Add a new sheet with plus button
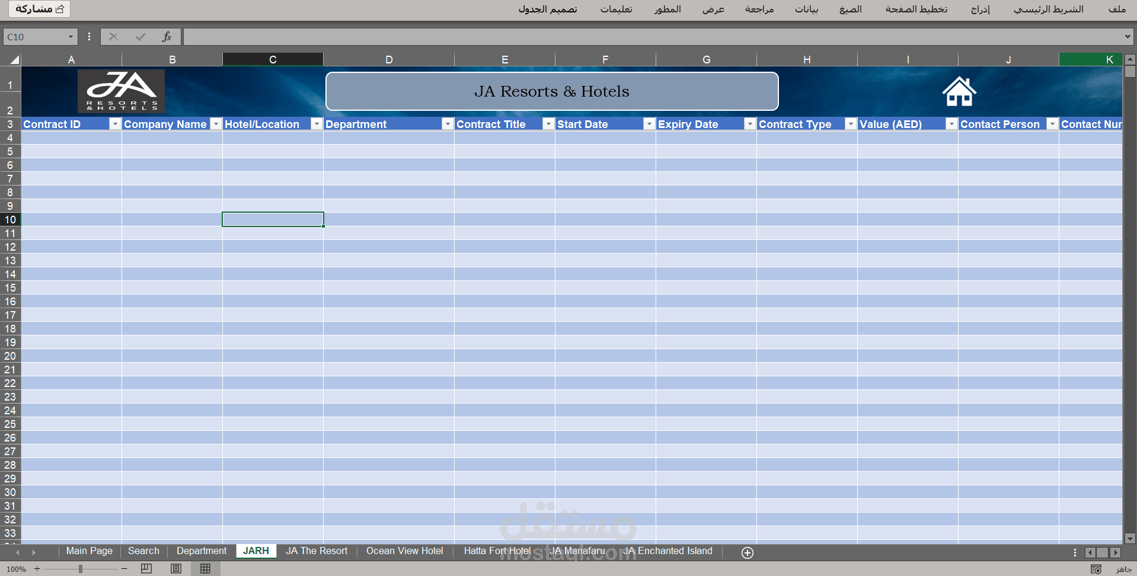The width and height of the screenshot is (1137, 576). tap(748, 552)
